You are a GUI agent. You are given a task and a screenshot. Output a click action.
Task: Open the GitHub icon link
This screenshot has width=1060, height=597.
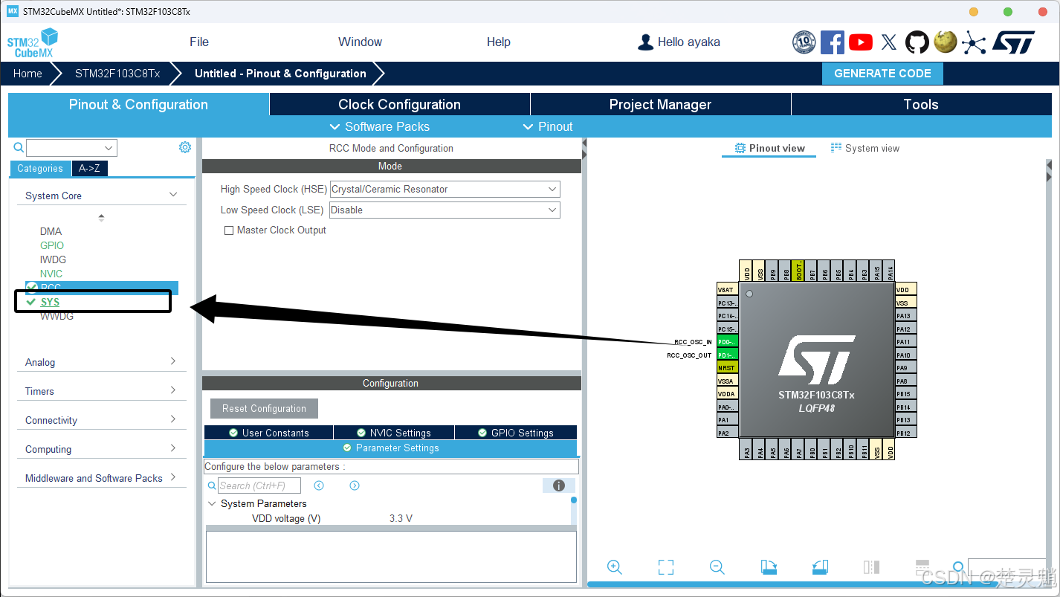[917, 42]
